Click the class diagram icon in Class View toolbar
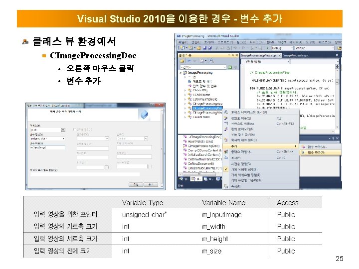This screenshot has width=359, height=269. tap(211, 61)
